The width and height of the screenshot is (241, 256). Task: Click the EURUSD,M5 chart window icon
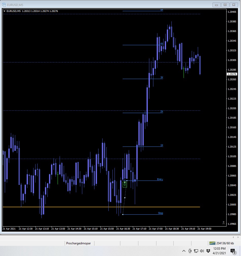click(4, 5)
